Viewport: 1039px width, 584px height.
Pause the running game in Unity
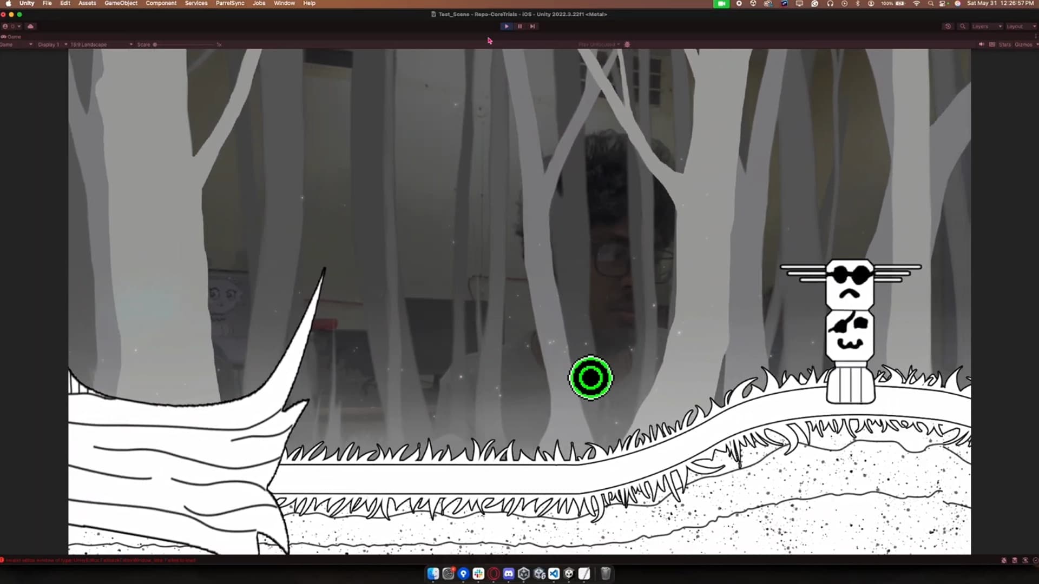[519, 26]
